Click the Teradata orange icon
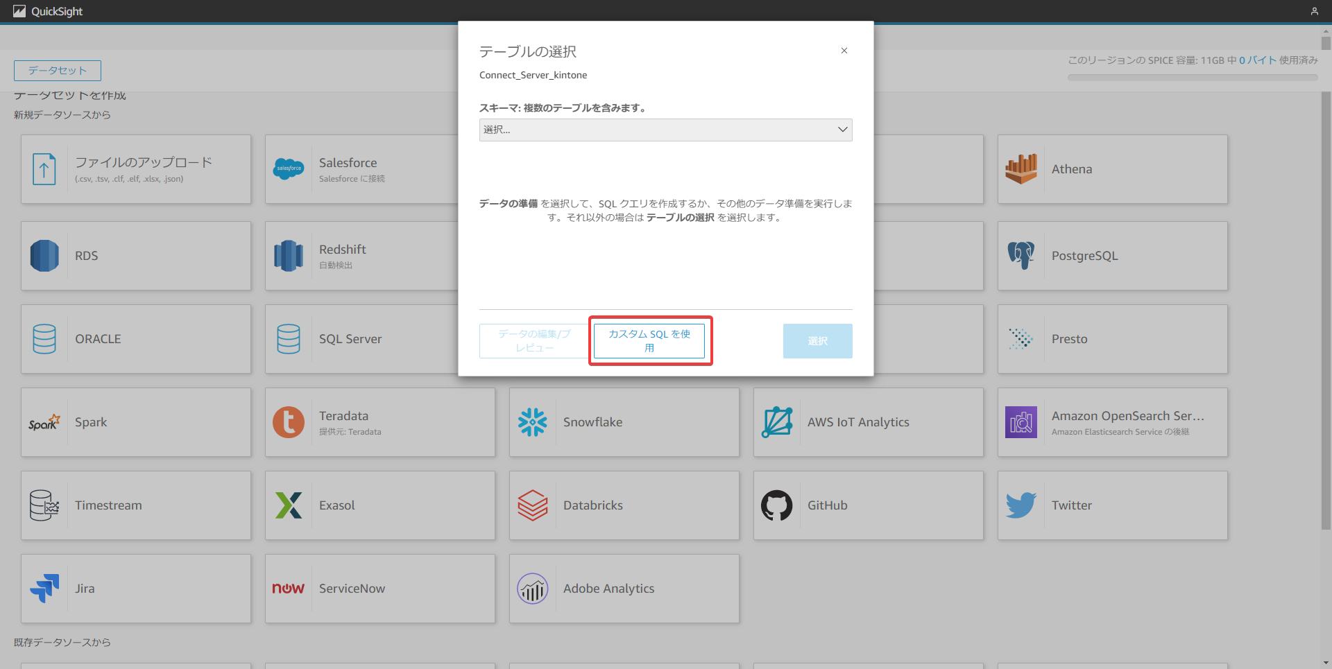This screenshot has width=1332, height=669. (289, 422)
